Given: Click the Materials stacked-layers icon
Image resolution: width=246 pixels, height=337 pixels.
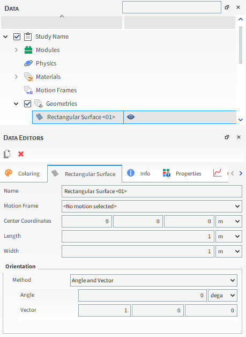Looking at the screenshot, I should pyautogui.click(x=28, y=77).
